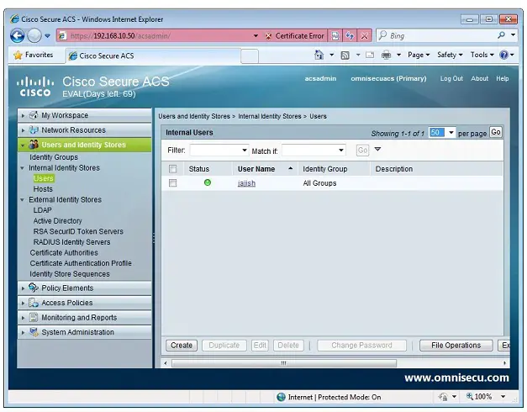Screen dimensions: 527x412
Task: Click the Monitoring and Reports icon
Action: click(x=34, y=317)
